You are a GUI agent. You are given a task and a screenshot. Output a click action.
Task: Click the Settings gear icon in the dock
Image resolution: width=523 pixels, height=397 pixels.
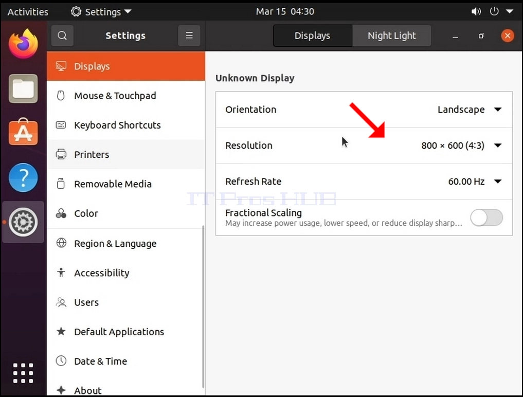pos(23,222)
